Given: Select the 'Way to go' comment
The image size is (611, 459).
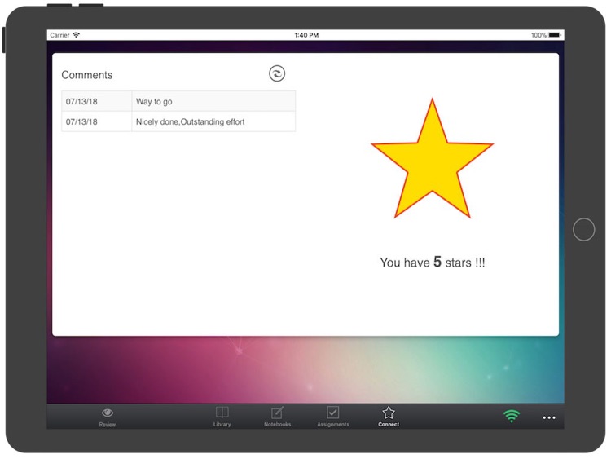Looking at the screenshot, I should [x=213, y=101].
